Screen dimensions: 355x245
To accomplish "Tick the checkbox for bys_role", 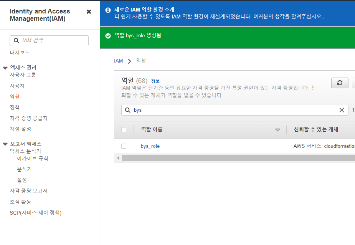I will [x=124, y=146].
